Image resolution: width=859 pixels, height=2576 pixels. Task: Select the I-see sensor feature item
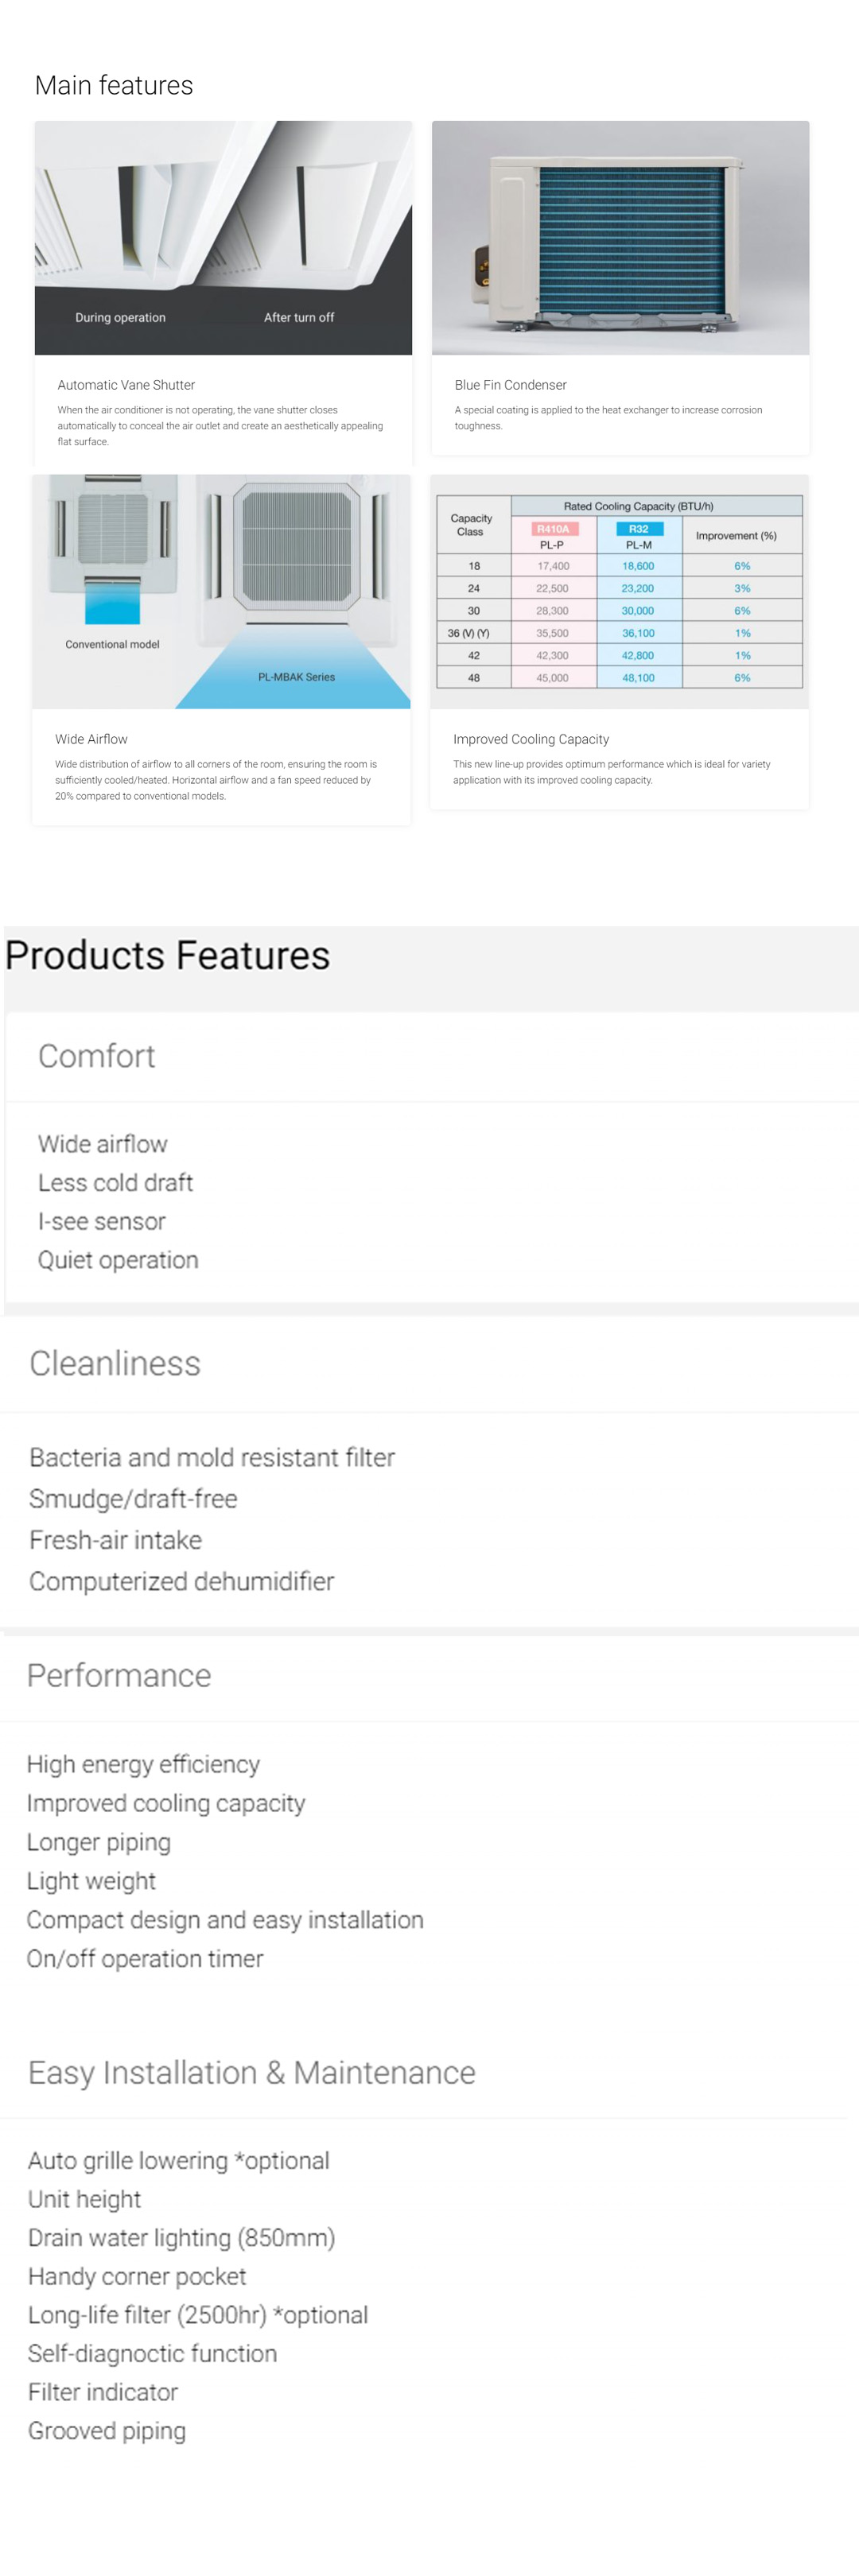click(x=102, y=1221)
